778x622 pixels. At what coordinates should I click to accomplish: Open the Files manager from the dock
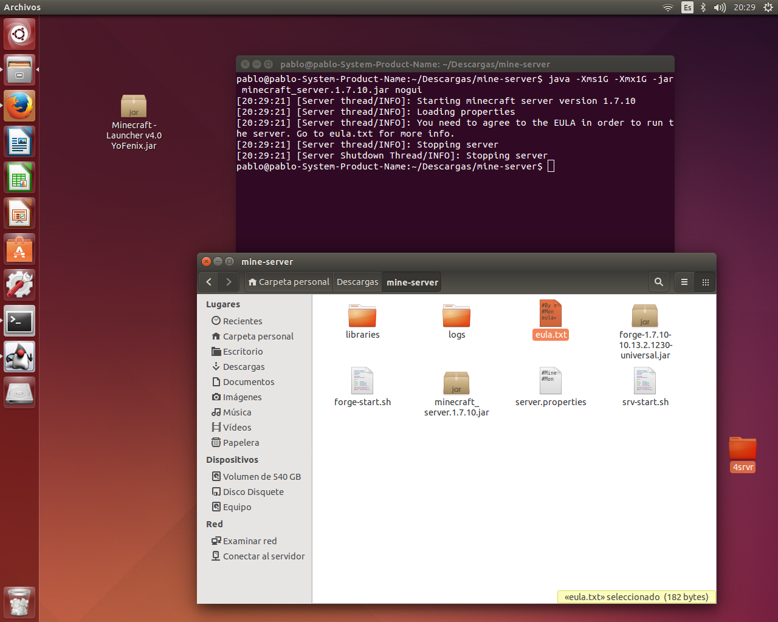[19, 70]
